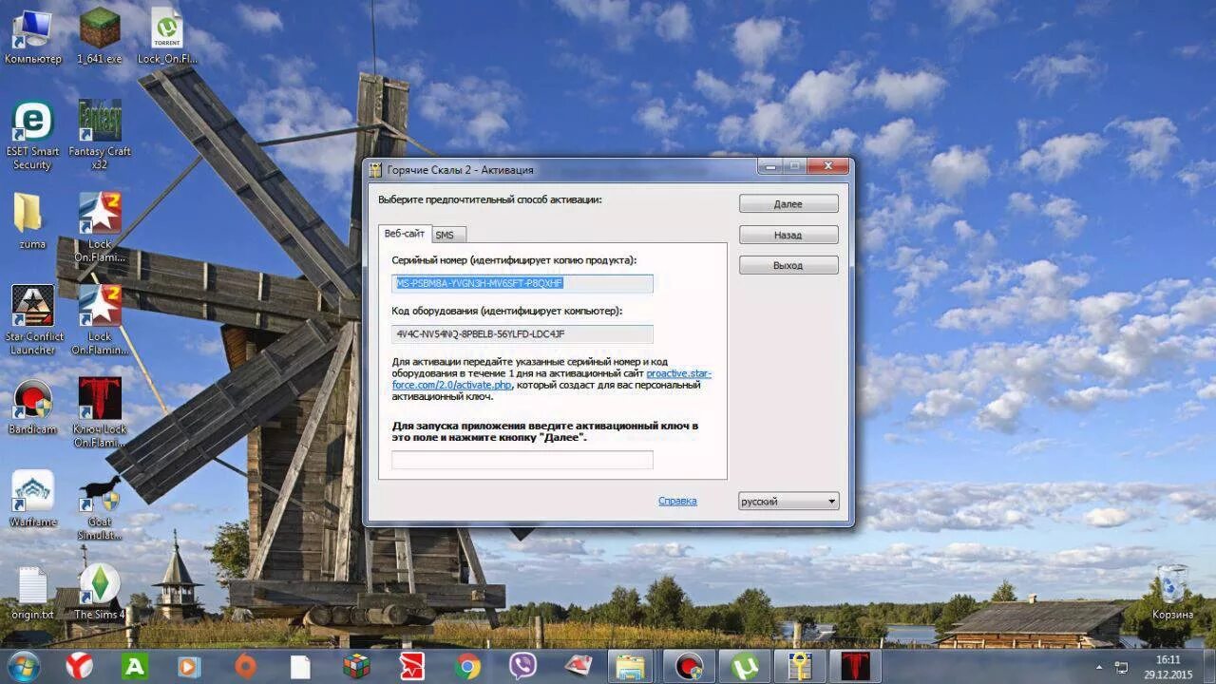The height and width of the screenshot is (684, 1216).
Task: Open the Windows Start menu
Action: (x=24, y=666)
